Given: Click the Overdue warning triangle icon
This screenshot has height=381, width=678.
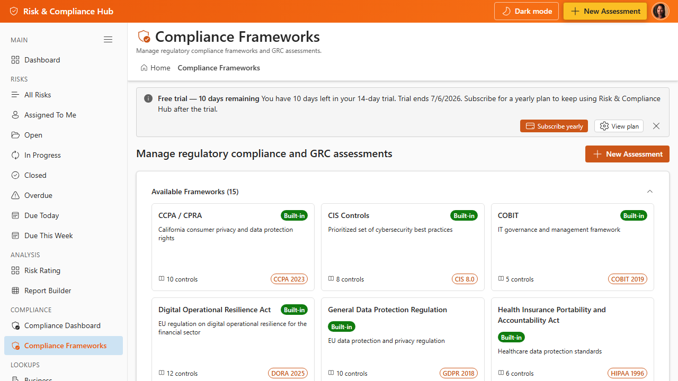Looking at the screenshot, I should point(15,195).
